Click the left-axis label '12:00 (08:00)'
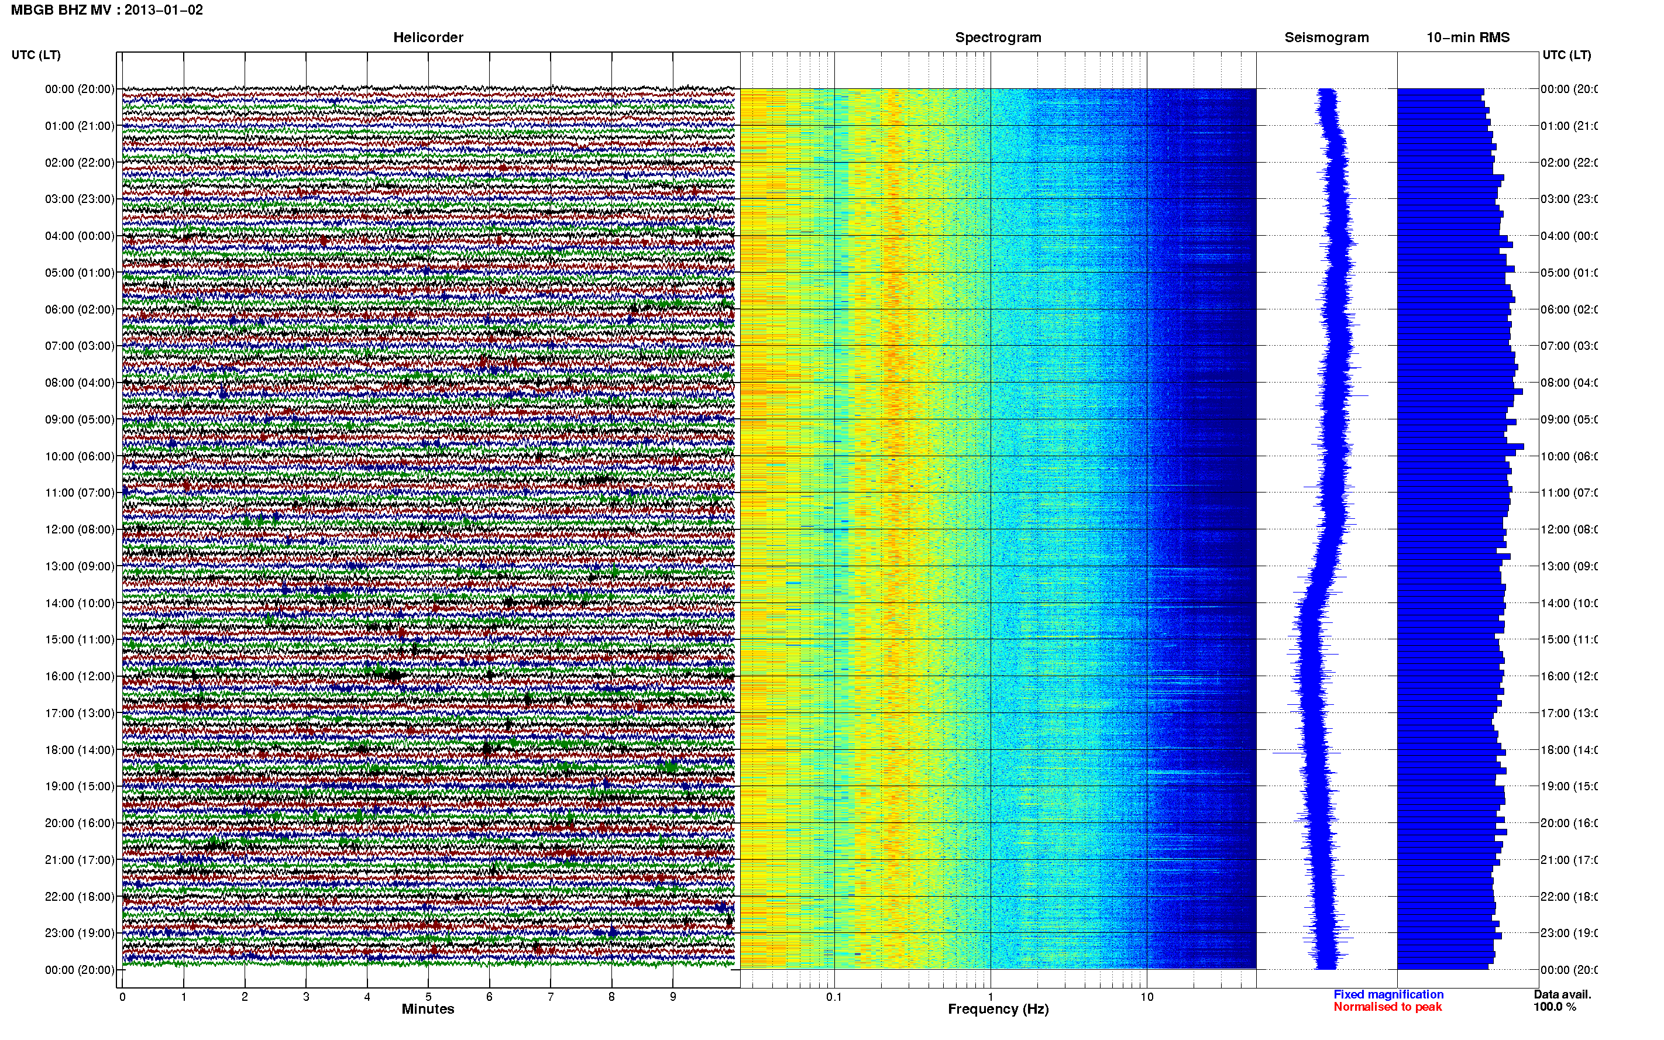Viewport: 1664px width, 1040px height. (x=80, y=529)
